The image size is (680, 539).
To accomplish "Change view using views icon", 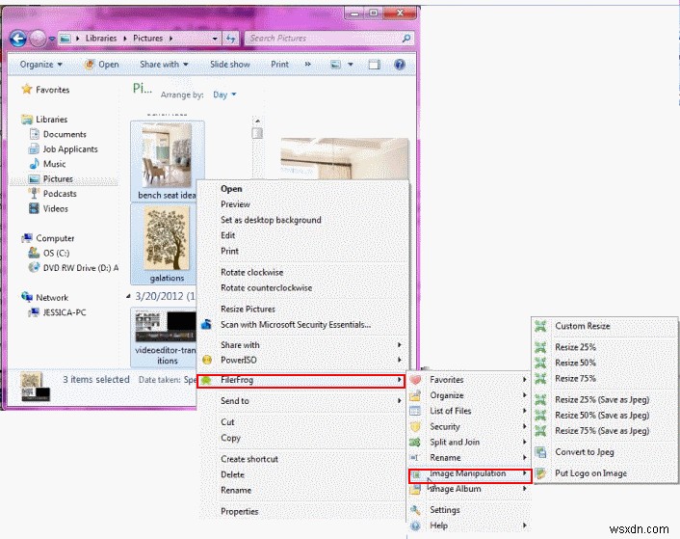I will (x=335, y=65).
